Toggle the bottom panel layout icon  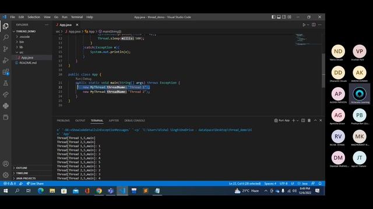pyautogui.click(x=279, y=17)
